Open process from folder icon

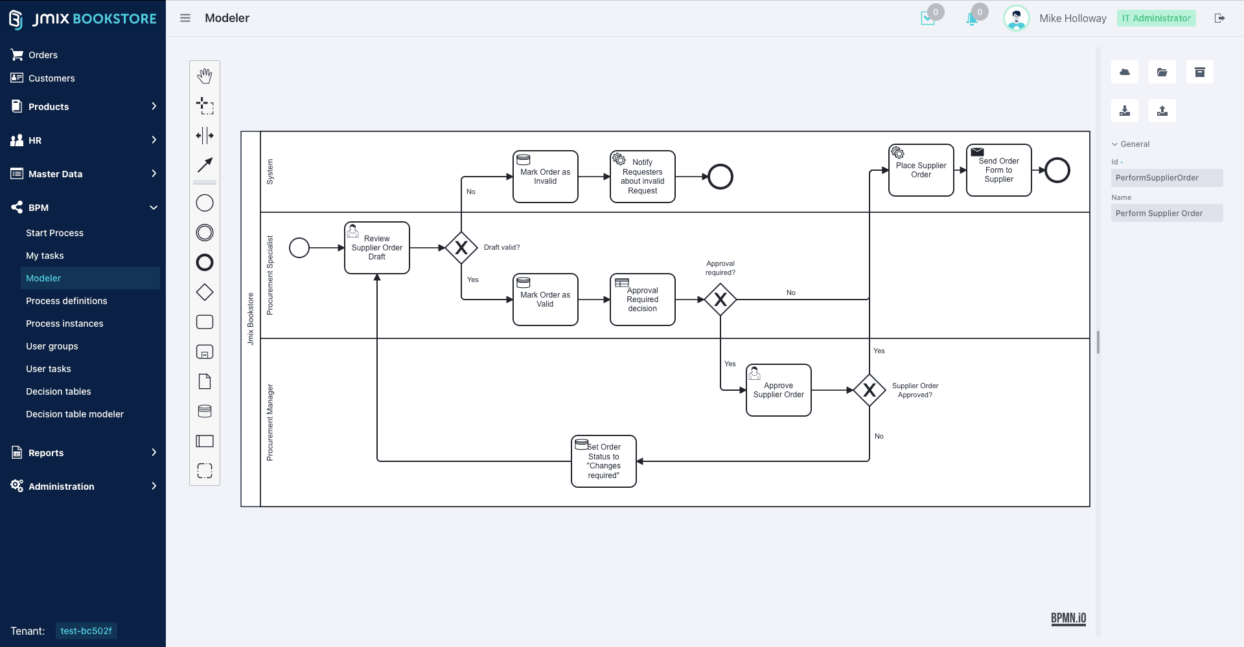[x=1162, y=72]
